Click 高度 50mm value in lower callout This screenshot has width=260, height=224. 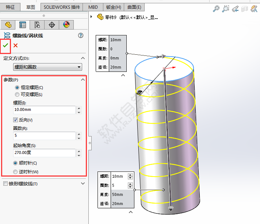coord(118,194)
